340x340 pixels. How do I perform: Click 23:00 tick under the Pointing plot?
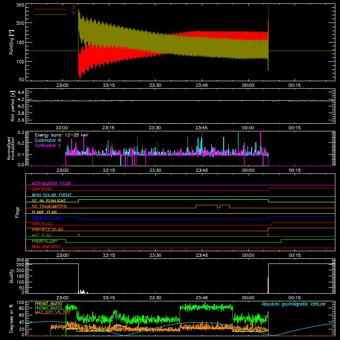pyautogui.click(x=62, y=85)
